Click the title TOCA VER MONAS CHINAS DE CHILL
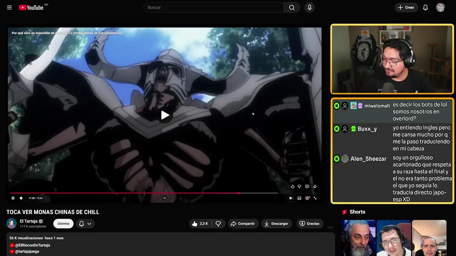 [x=53, y=212]
